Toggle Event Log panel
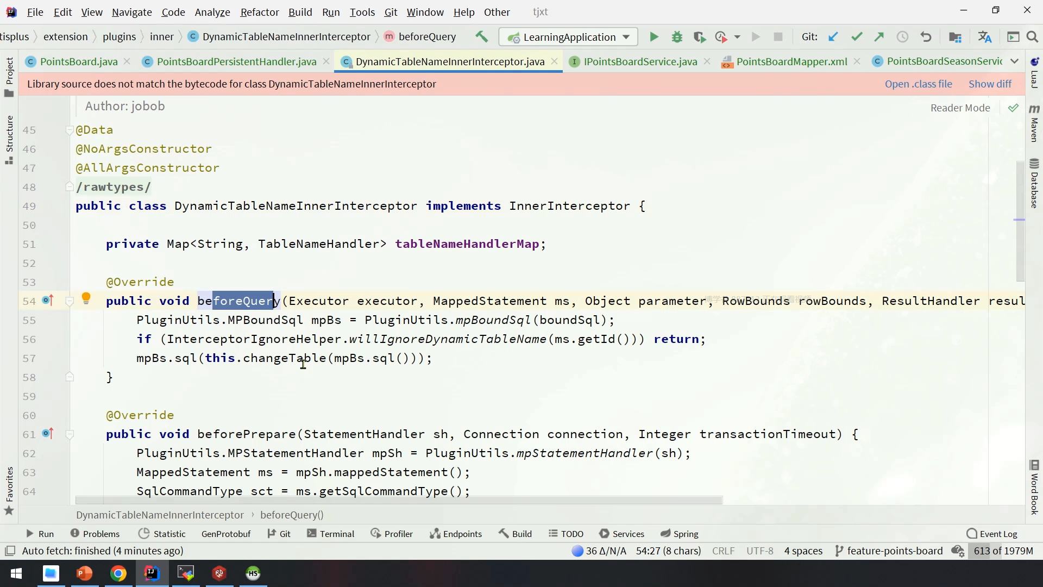Image resolution: width=1043 pixels, height=587 pixels. tap(992, 534)
